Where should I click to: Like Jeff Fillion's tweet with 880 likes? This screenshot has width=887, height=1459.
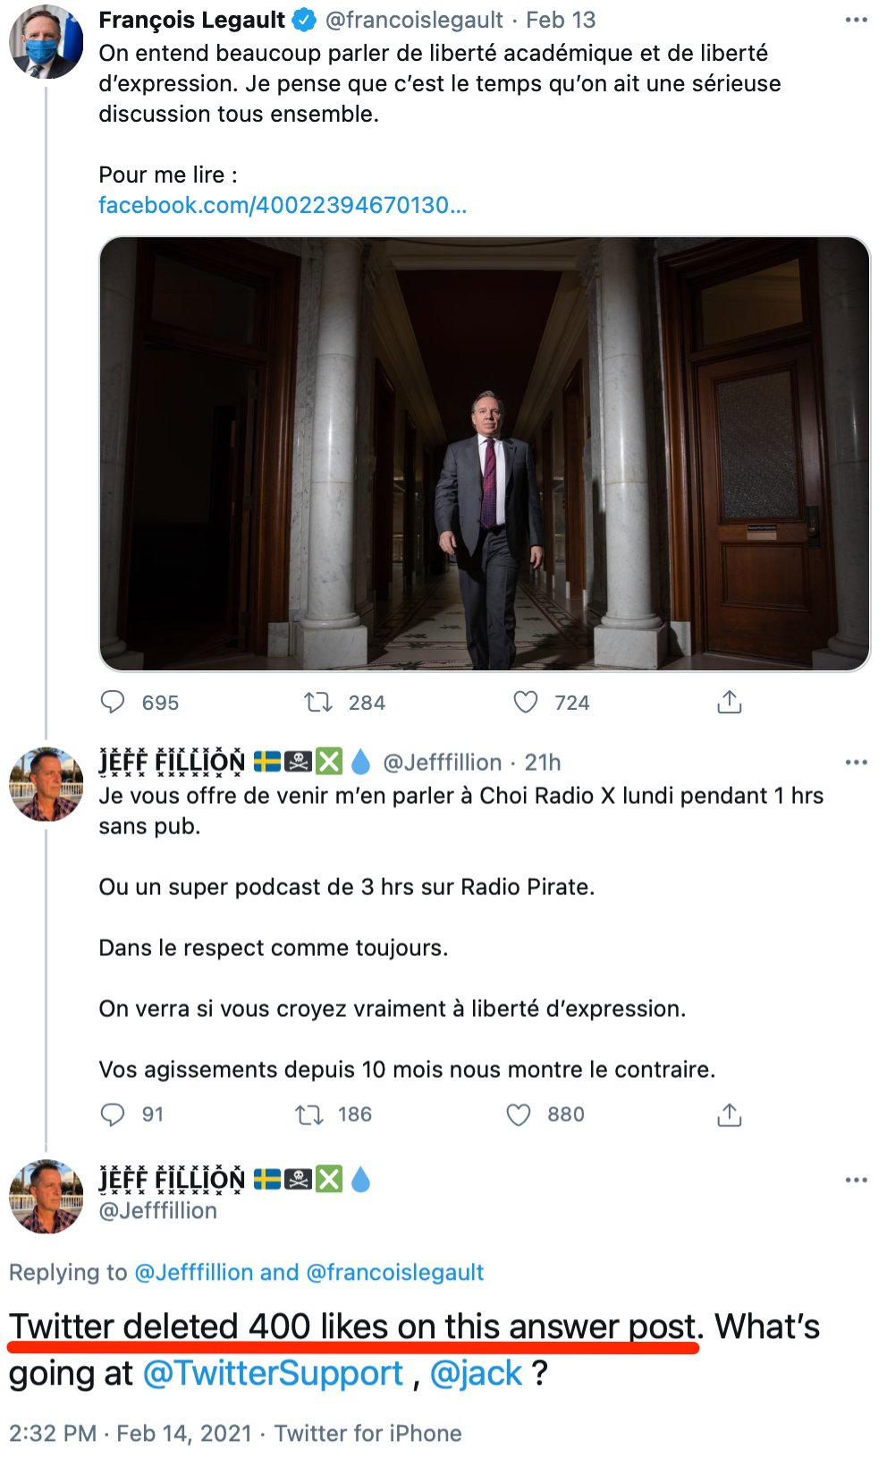[x=519, y=1114]
